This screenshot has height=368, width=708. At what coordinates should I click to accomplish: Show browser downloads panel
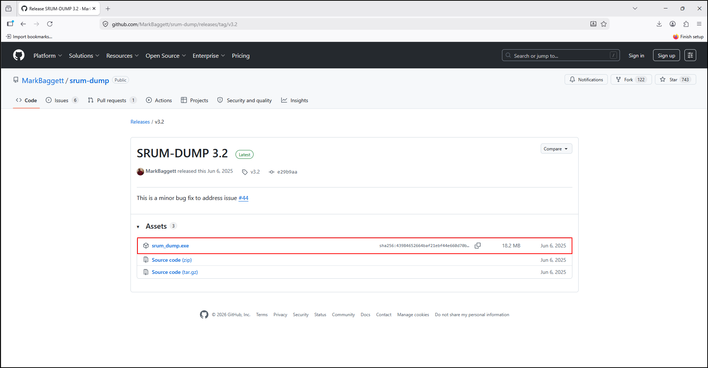(659, 24)
